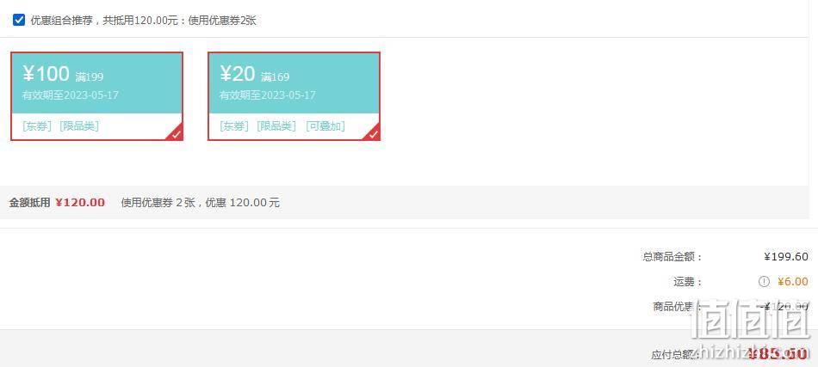Click 使用优惠券 2张 summary text

[x=158, y=203]
